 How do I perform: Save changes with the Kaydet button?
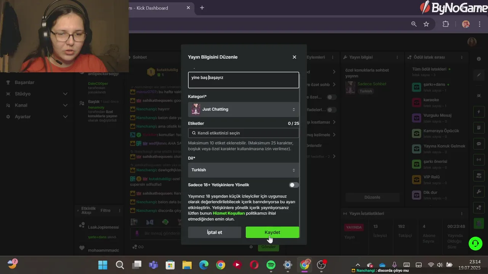[x=272, y=232]
